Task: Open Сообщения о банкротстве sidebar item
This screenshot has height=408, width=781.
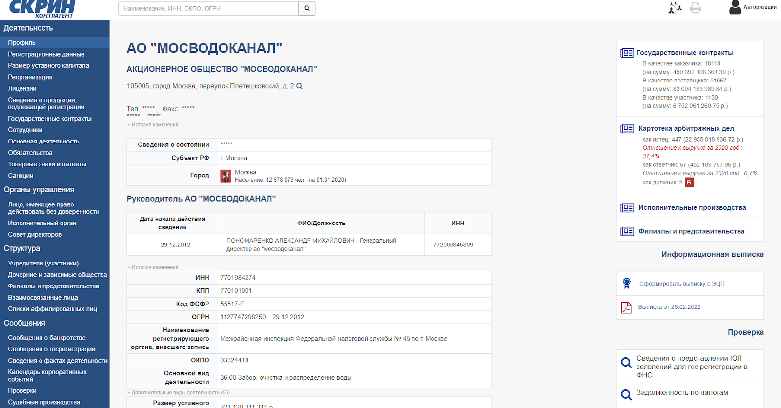Action: pos(46,338)
